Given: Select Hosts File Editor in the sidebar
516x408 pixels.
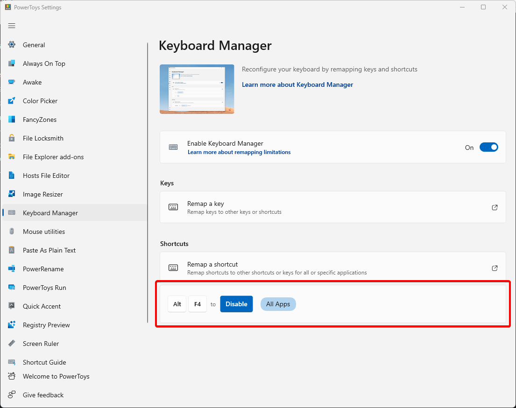Looking at the screenshot, I should 75,176.
